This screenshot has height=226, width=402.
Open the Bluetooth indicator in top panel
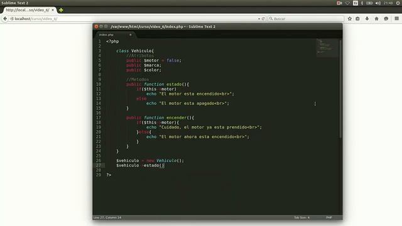(x=362, y=3)
